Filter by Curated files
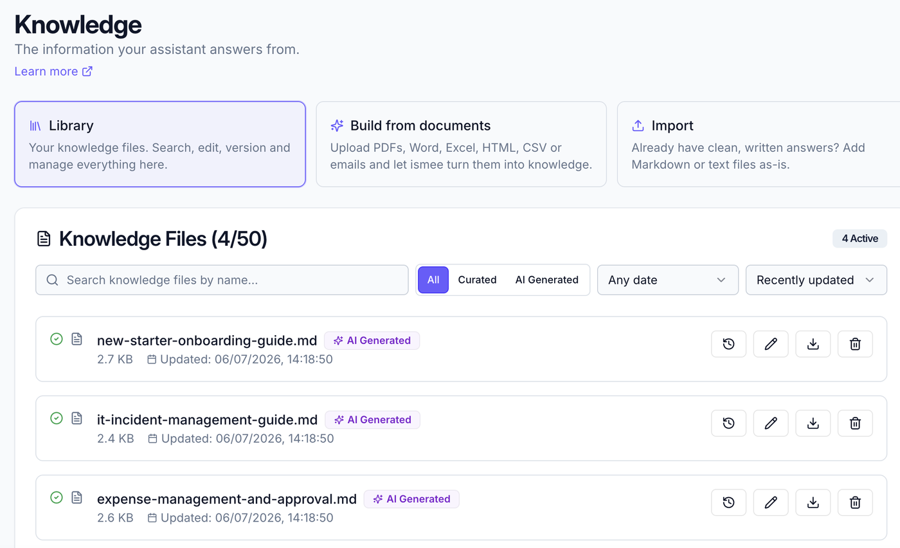The width and height of the screenshot is (900, 548). click(477, 280)
